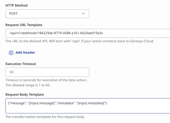Screen dimensions: 170x123
Task: Click the Request Body Template label
Action: 25,94
